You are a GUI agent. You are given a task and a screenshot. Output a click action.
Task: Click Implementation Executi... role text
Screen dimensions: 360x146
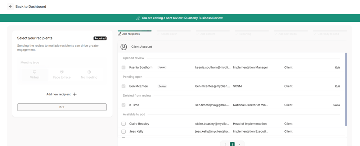[x=251, y=132]
